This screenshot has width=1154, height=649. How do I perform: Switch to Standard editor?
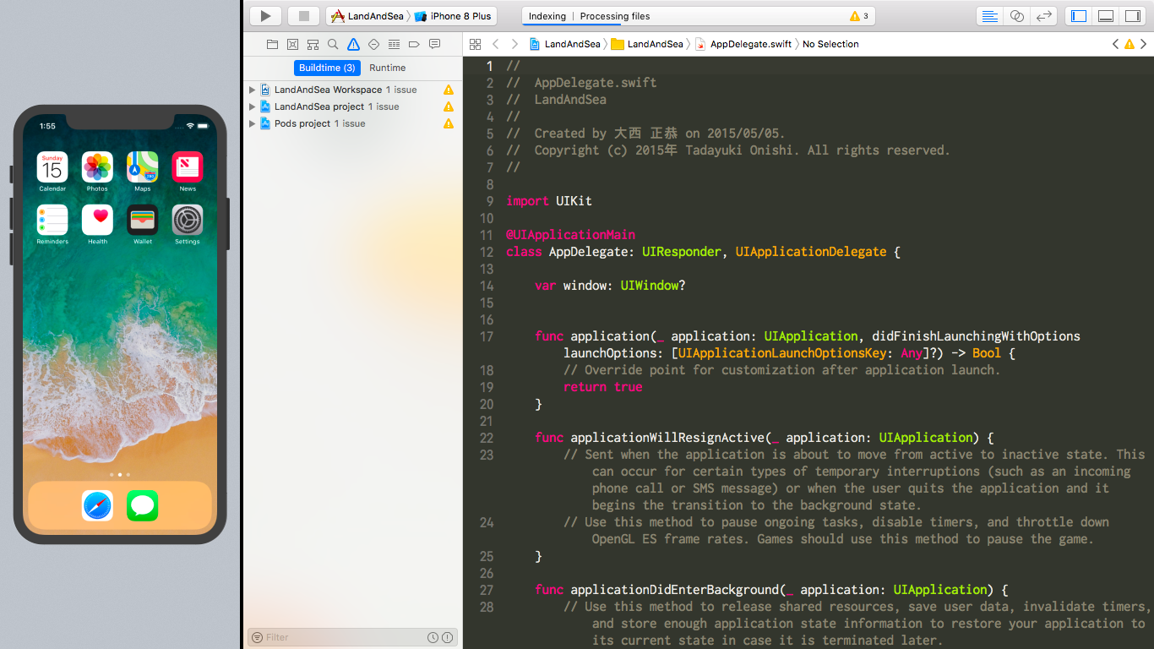[990, 16]
